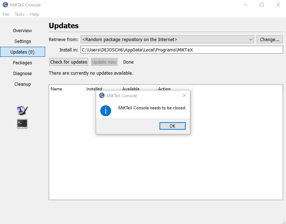Open the Cleanup page

[x=23, y=84]
